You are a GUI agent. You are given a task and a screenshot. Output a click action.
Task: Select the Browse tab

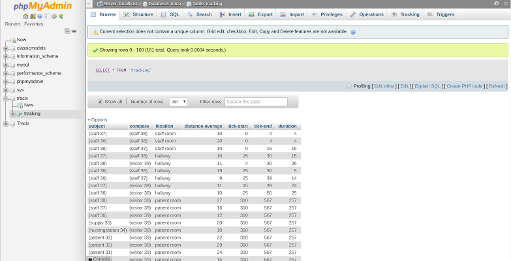(103, 14)
